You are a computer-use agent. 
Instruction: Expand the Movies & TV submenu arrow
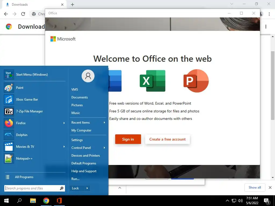tap(64, 147)
